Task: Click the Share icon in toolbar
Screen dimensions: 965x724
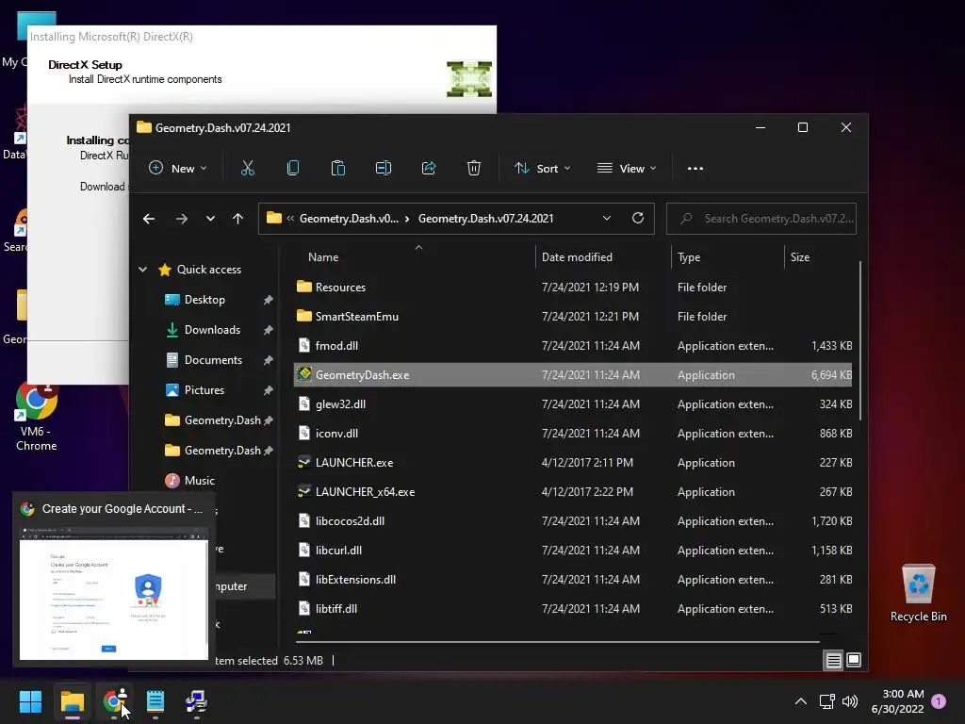Action: coord(429,168)
